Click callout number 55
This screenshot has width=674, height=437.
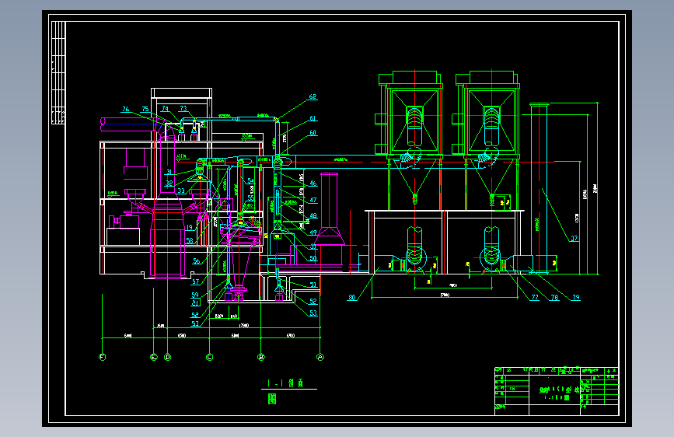point(250,198)
